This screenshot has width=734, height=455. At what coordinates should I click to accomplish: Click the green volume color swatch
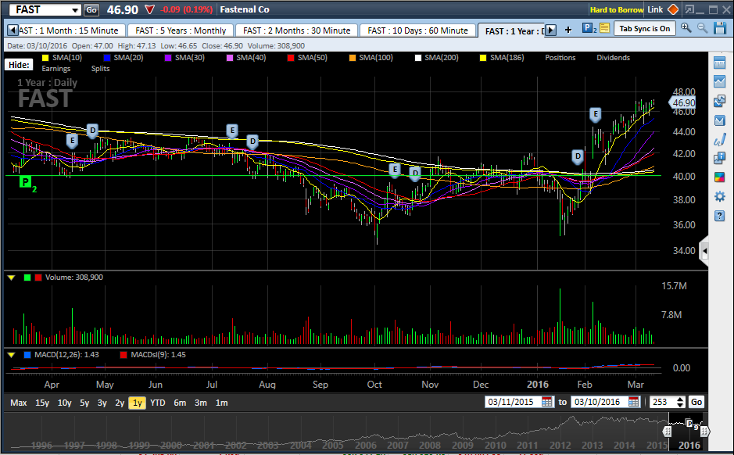pyautogui.click(x=27, y=277)
